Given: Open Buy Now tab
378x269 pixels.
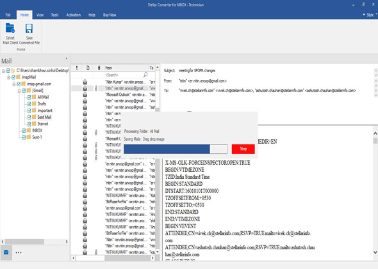Looking at the screenshot, I should pos(110,15).
